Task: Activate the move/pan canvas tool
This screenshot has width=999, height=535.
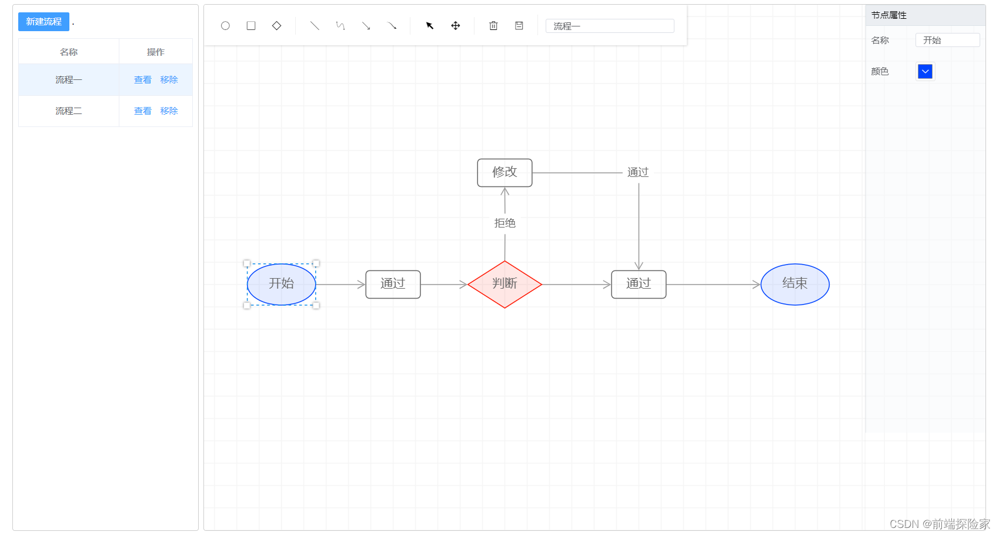Action: [x=456, y=26]
